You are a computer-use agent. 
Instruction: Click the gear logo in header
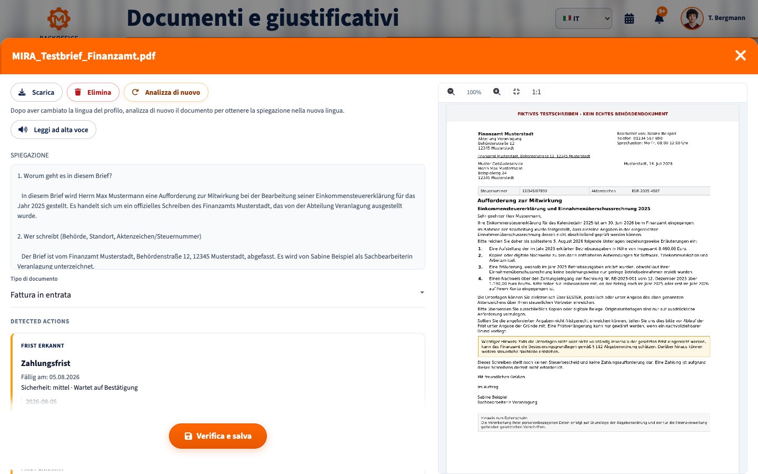click(x=59, y=19)
